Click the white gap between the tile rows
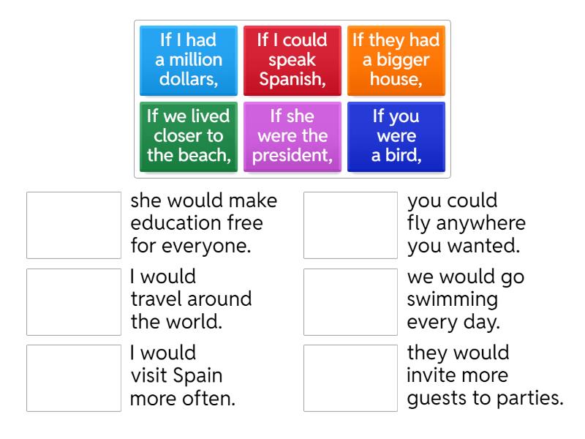 coord(292,99)
